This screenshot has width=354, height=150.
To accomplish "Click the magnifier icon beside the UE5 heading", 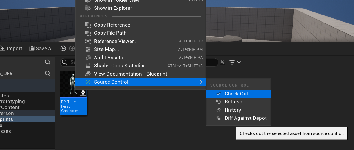I will tap(47, 73).
